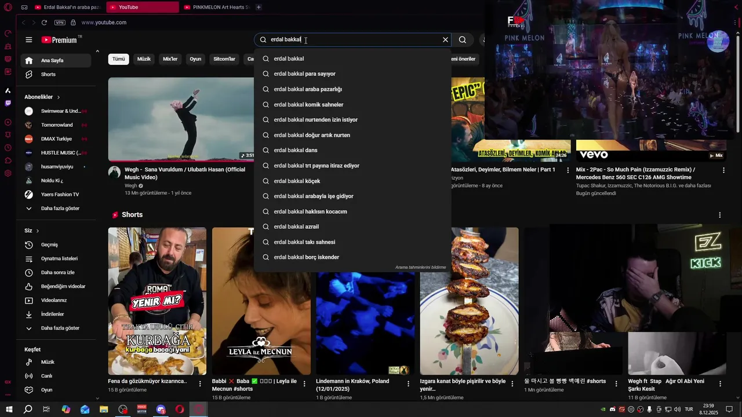Open Opera sidebar settings gear
Viewport: 742px width, 417px height.
pyautogui.click(x=8, y=173)
